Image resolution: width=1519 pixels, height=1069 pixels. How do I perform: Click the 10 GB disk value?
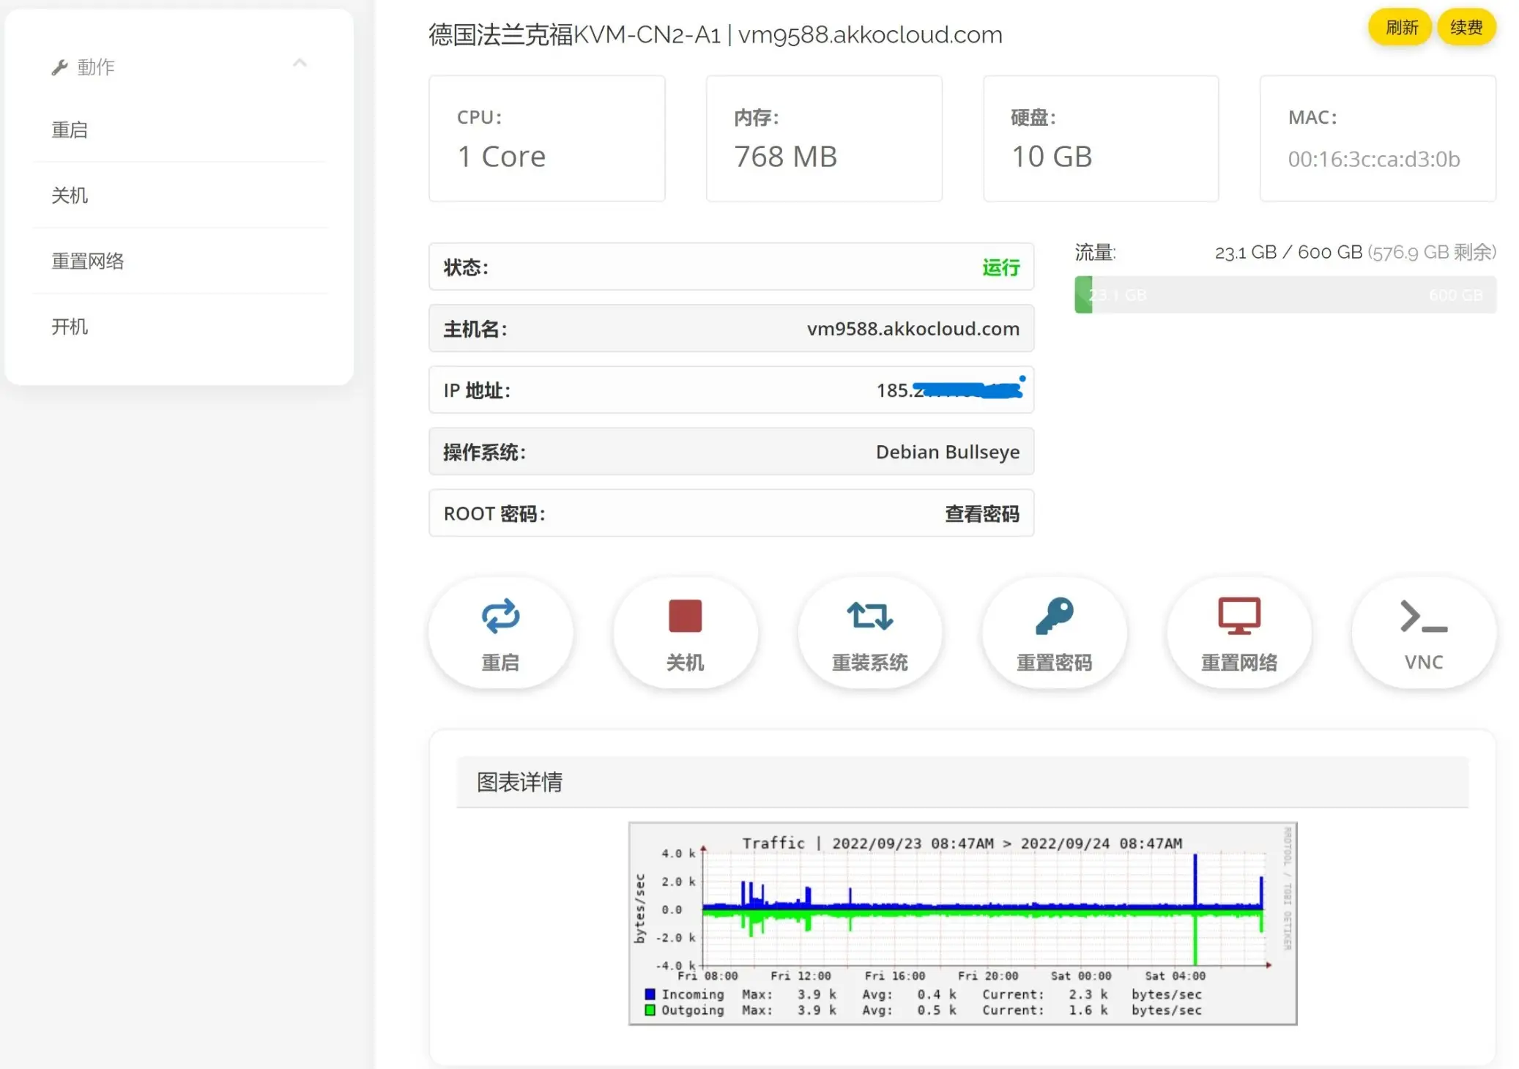1052,157
